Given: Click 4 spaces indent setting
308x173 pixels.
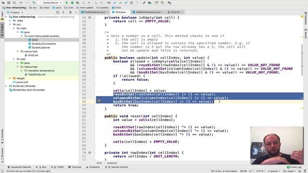Looking at the screenshot, I should 273,171.
